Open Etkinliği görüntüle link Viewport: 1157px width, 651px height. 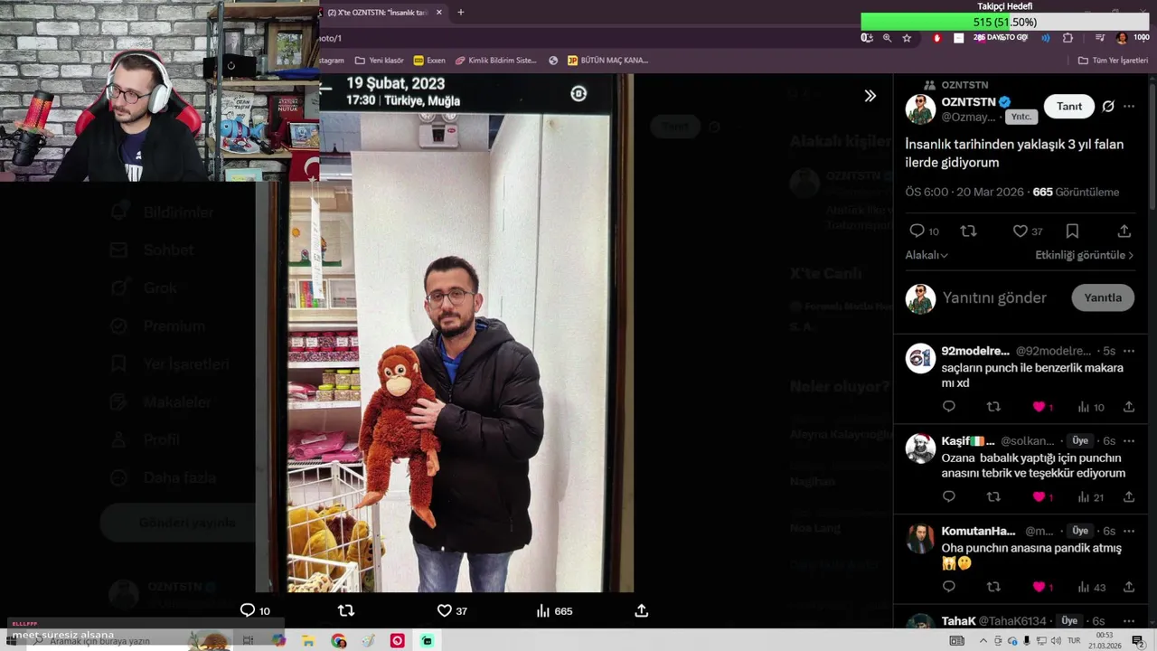1084,255
